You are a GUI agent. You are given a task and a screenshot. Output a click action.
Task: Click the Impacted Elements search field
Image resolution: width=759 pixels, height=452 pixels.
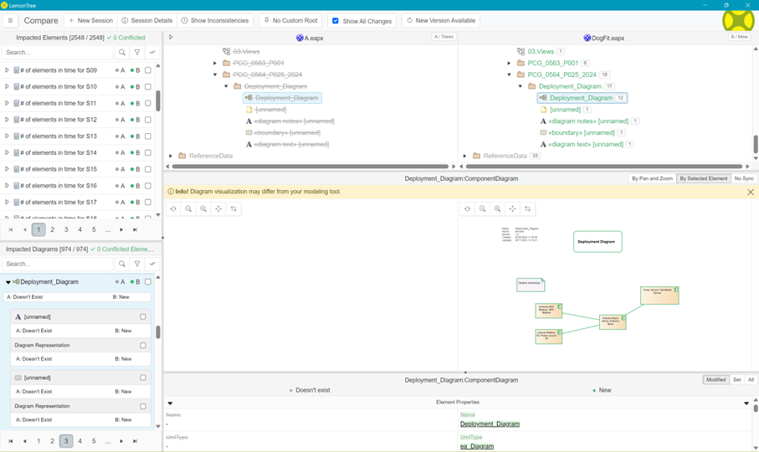tap(57, 52)
